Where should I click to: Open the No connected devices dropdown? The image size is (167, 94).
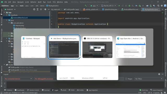[18, 79]
